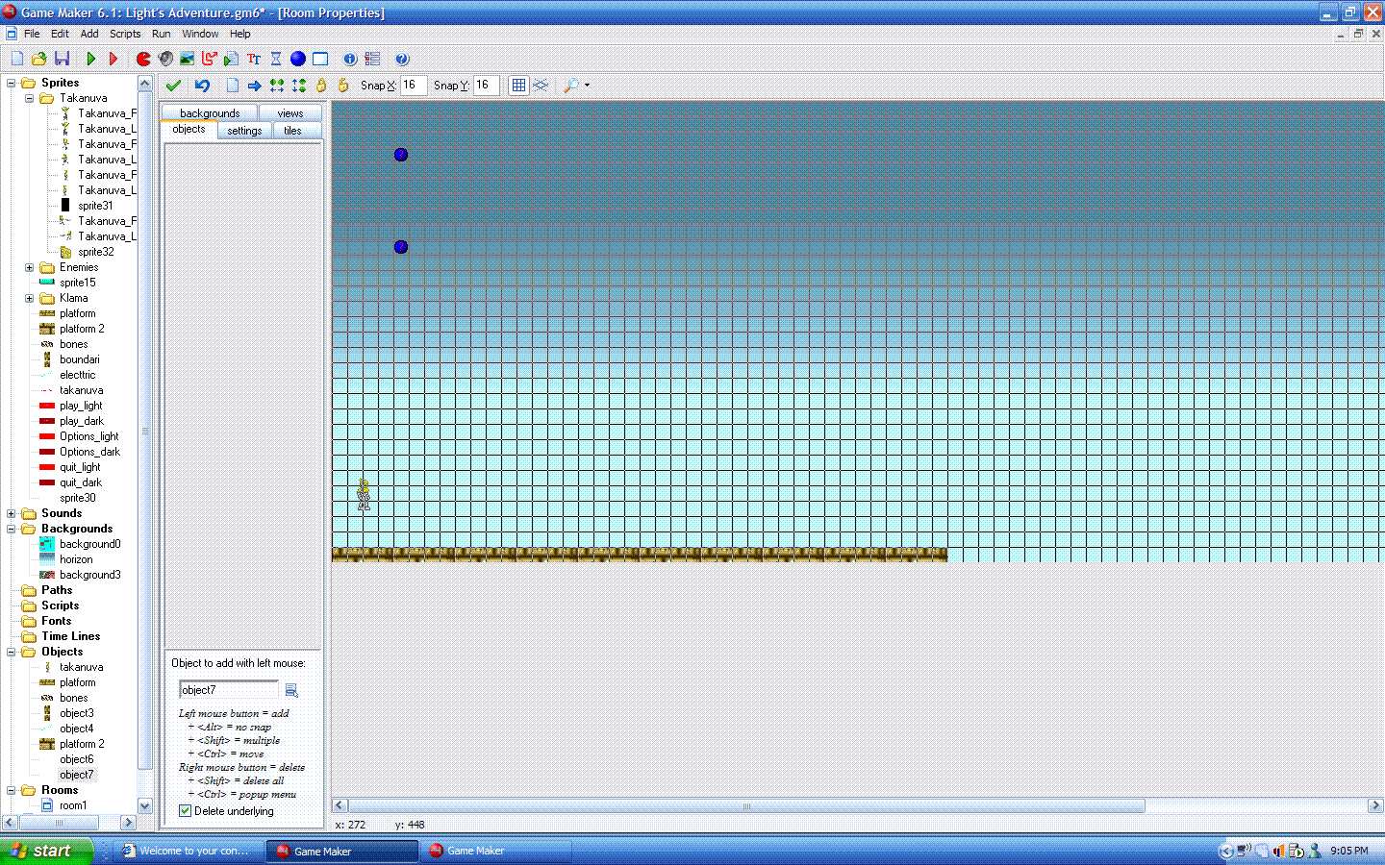1385x865 pixels.
Task: Expand the Sounds folder
Action: click(x=12, y=513)
